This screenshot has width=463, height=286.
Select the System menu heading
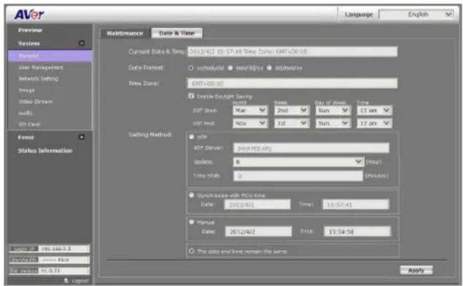point(29,43)
